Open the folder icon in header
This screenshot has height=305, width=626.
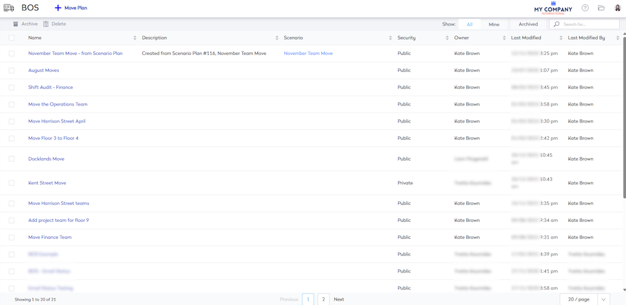tap(601, 8)
